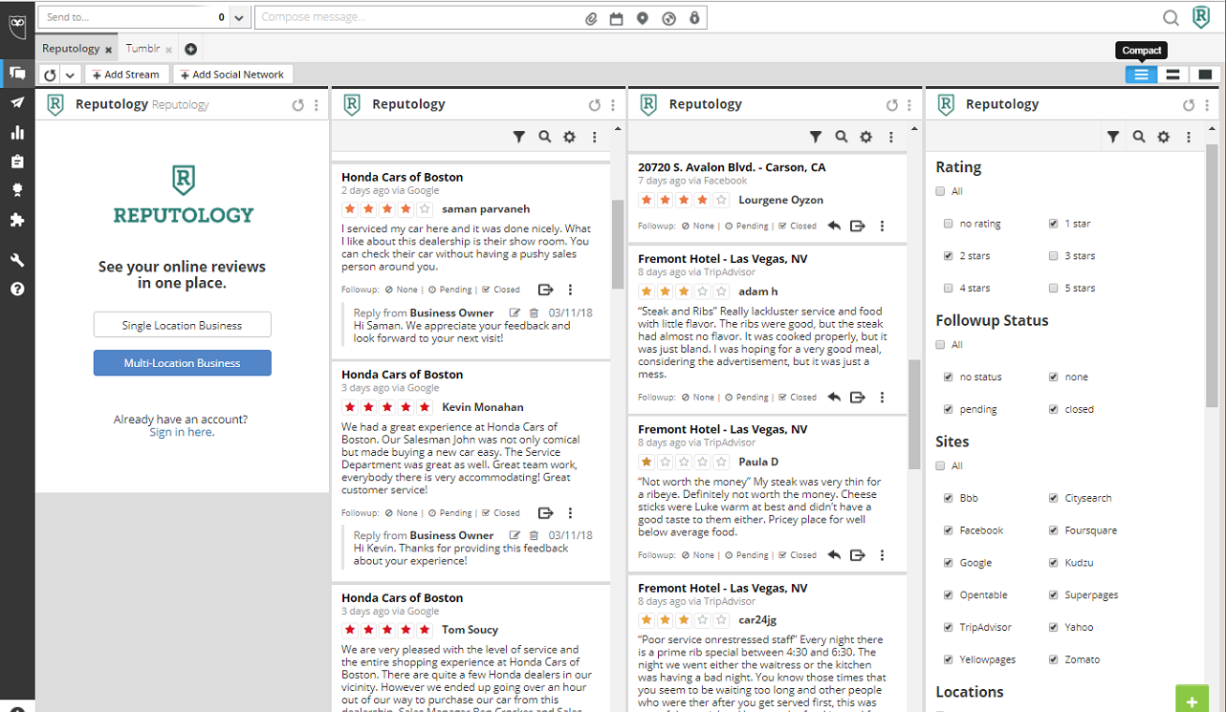Open the scheduling calendar icon in compose bar

[x=616, y=17]
